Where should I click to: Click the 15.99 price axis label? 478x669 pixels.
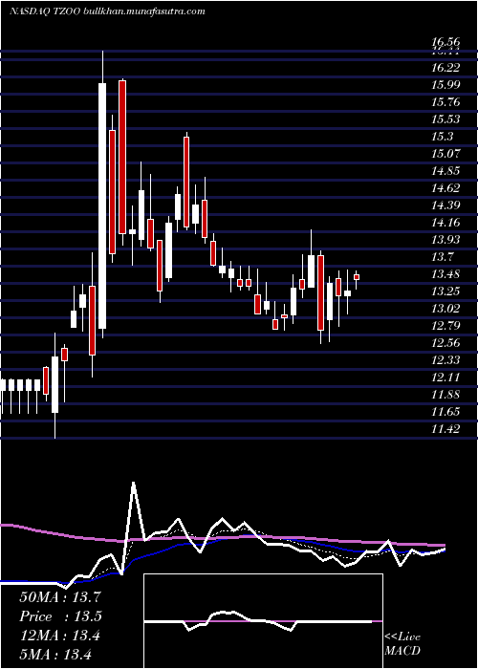pos(445,84)
